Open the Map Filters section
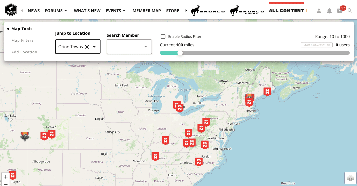Image resolution: width=357 pixels, height=186 pixels. pyautogui.click(x=22, y=40)
